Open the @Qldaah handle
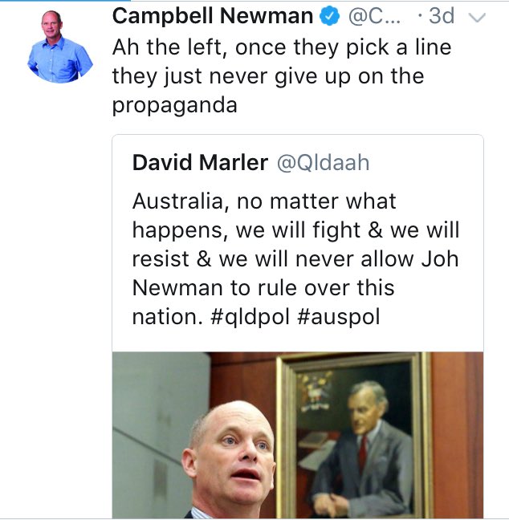509x520 pixels. point(323,163)
